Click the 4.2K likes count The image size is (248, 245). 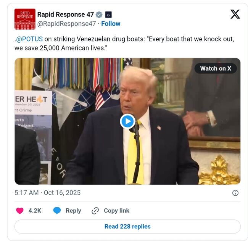pos(35,211)
